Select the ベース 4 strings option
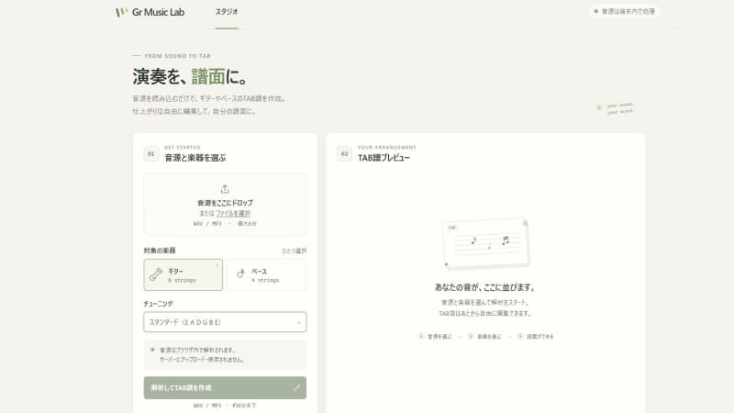The image size is (734, 413). point(266,274)
